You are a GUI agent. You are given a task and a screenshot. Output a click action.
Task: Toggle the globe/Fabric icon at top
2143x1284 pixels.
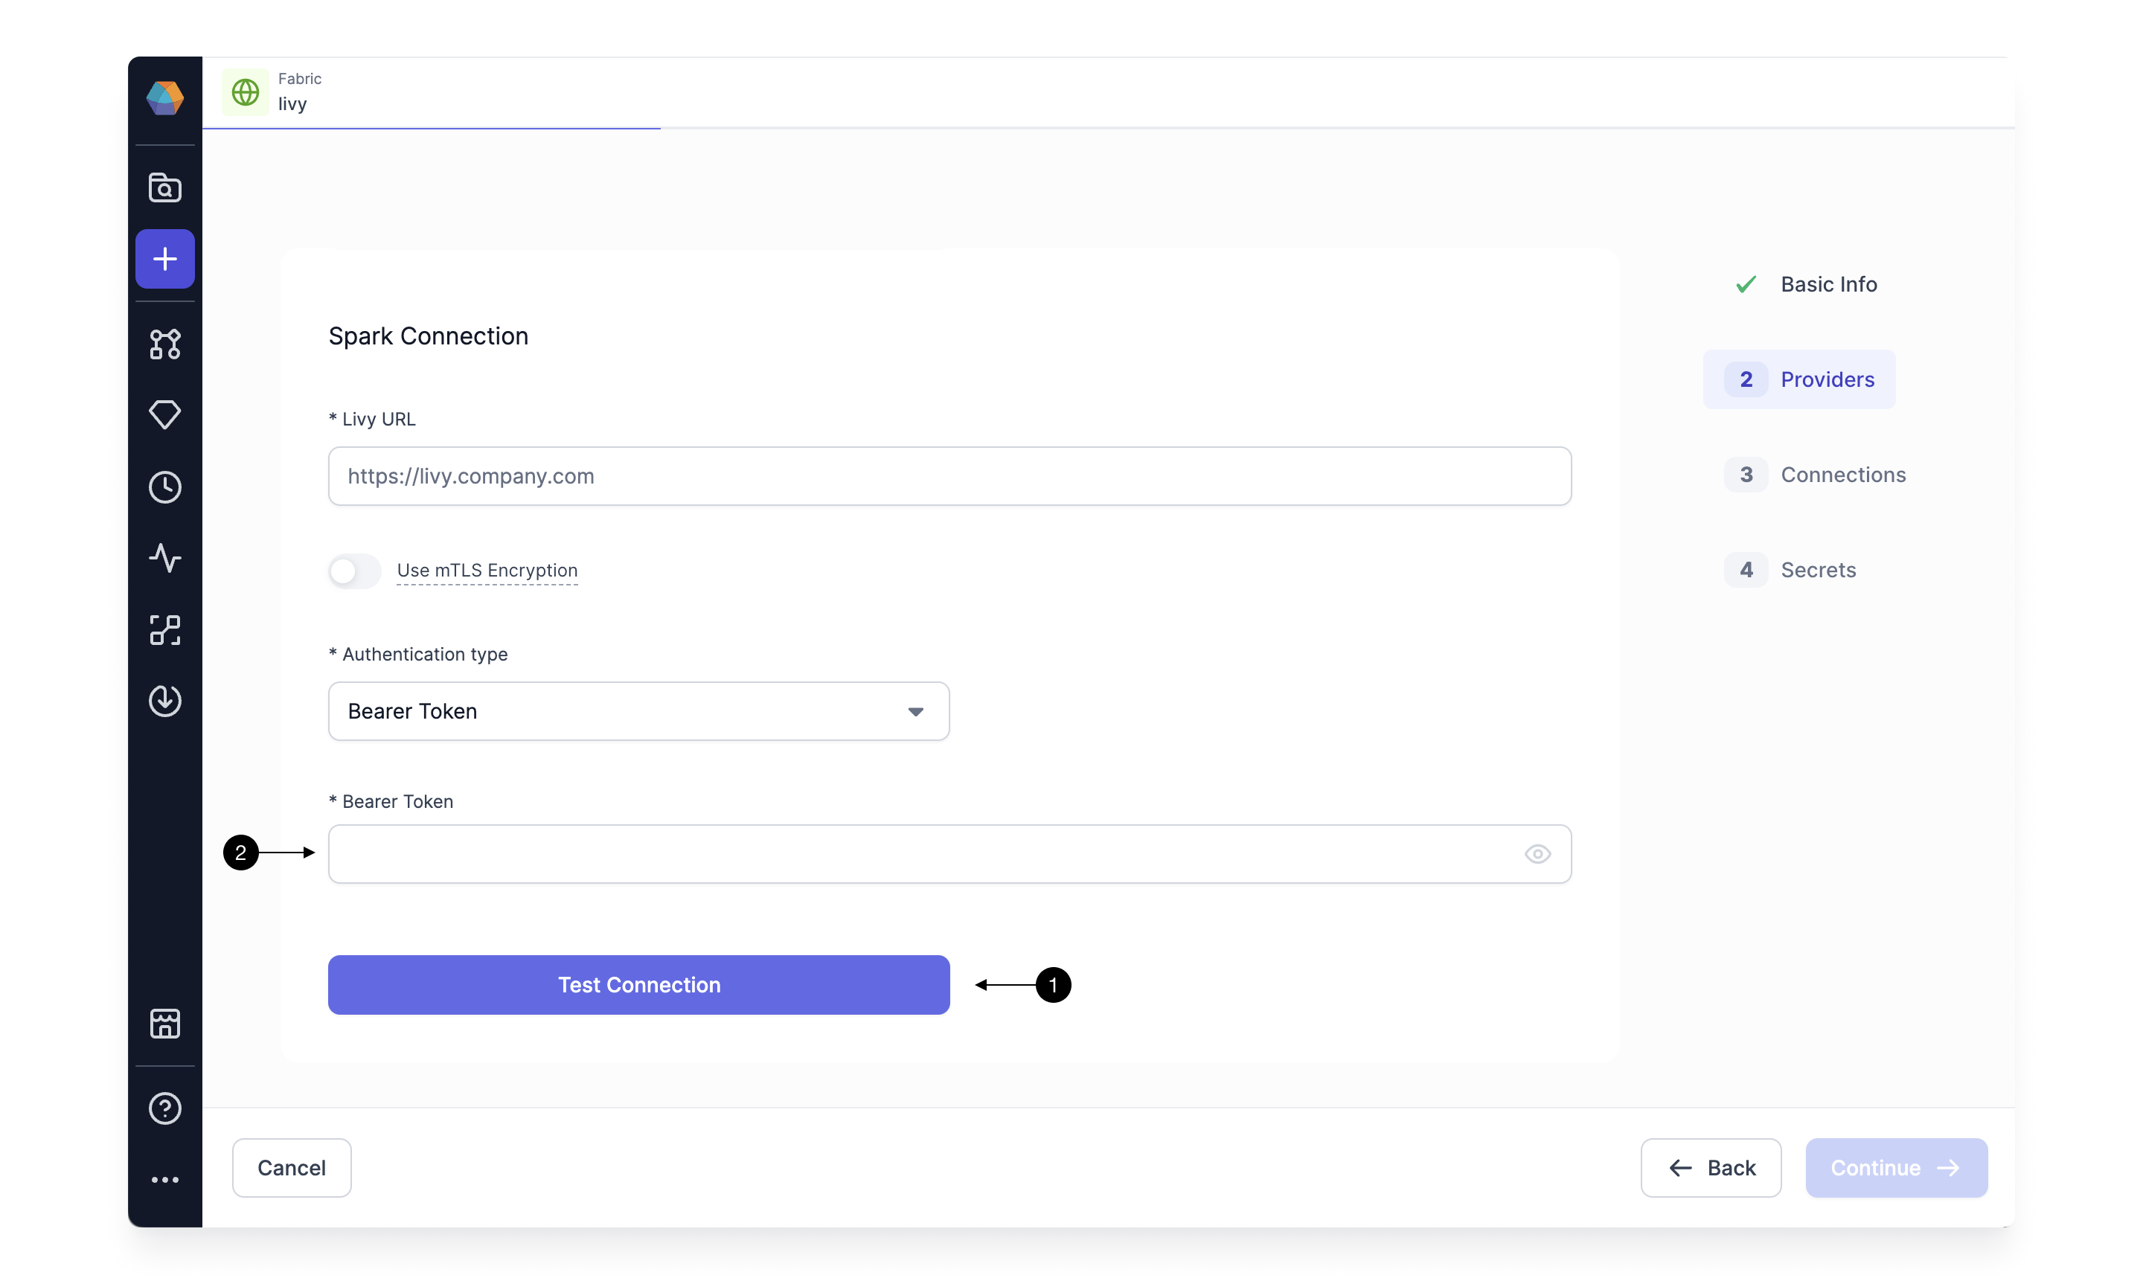coord(245,92)
